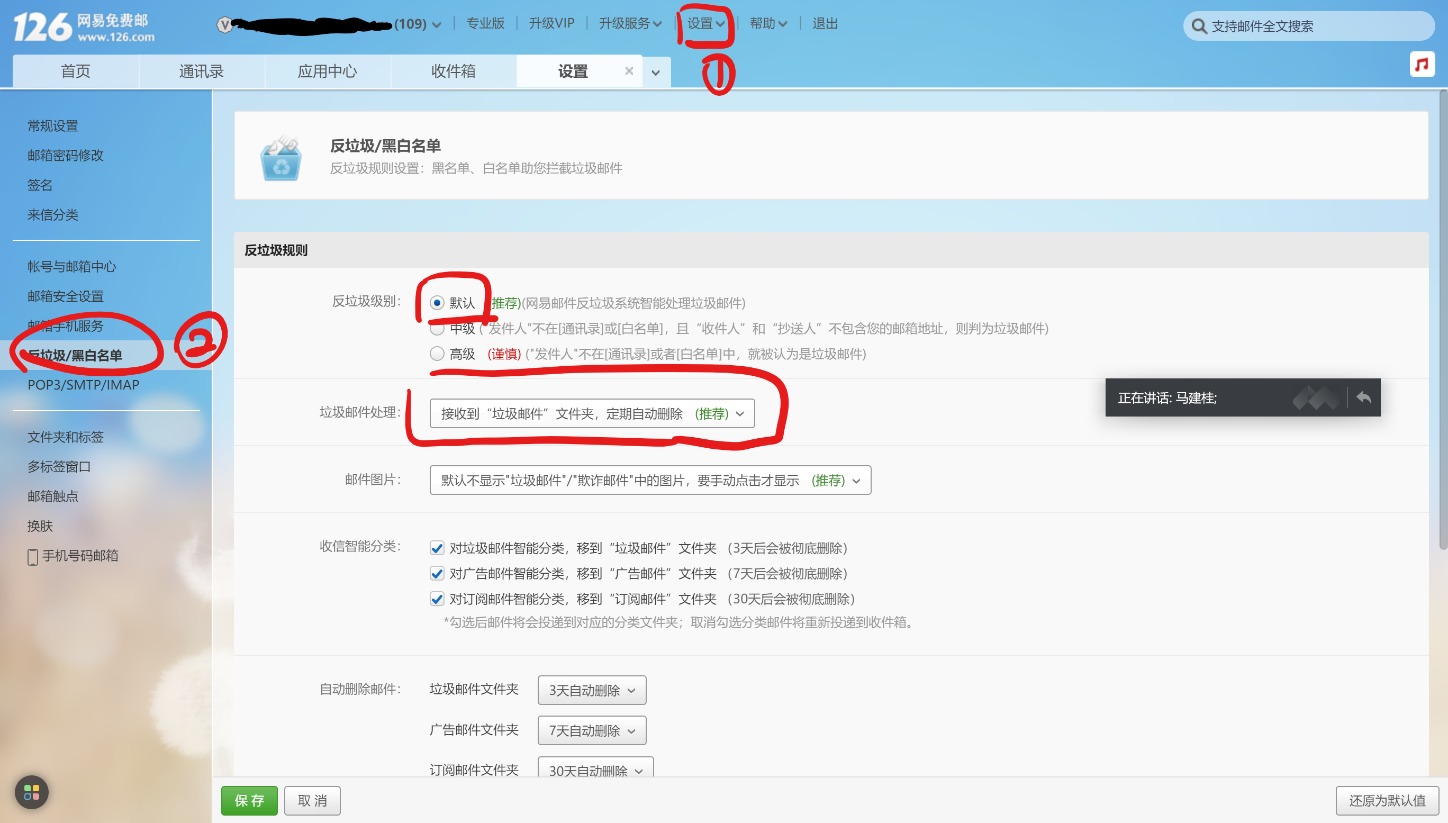Click the mail search input field
The height and width of the screenshot is (823, 1448).
(x=1300, y=26)
